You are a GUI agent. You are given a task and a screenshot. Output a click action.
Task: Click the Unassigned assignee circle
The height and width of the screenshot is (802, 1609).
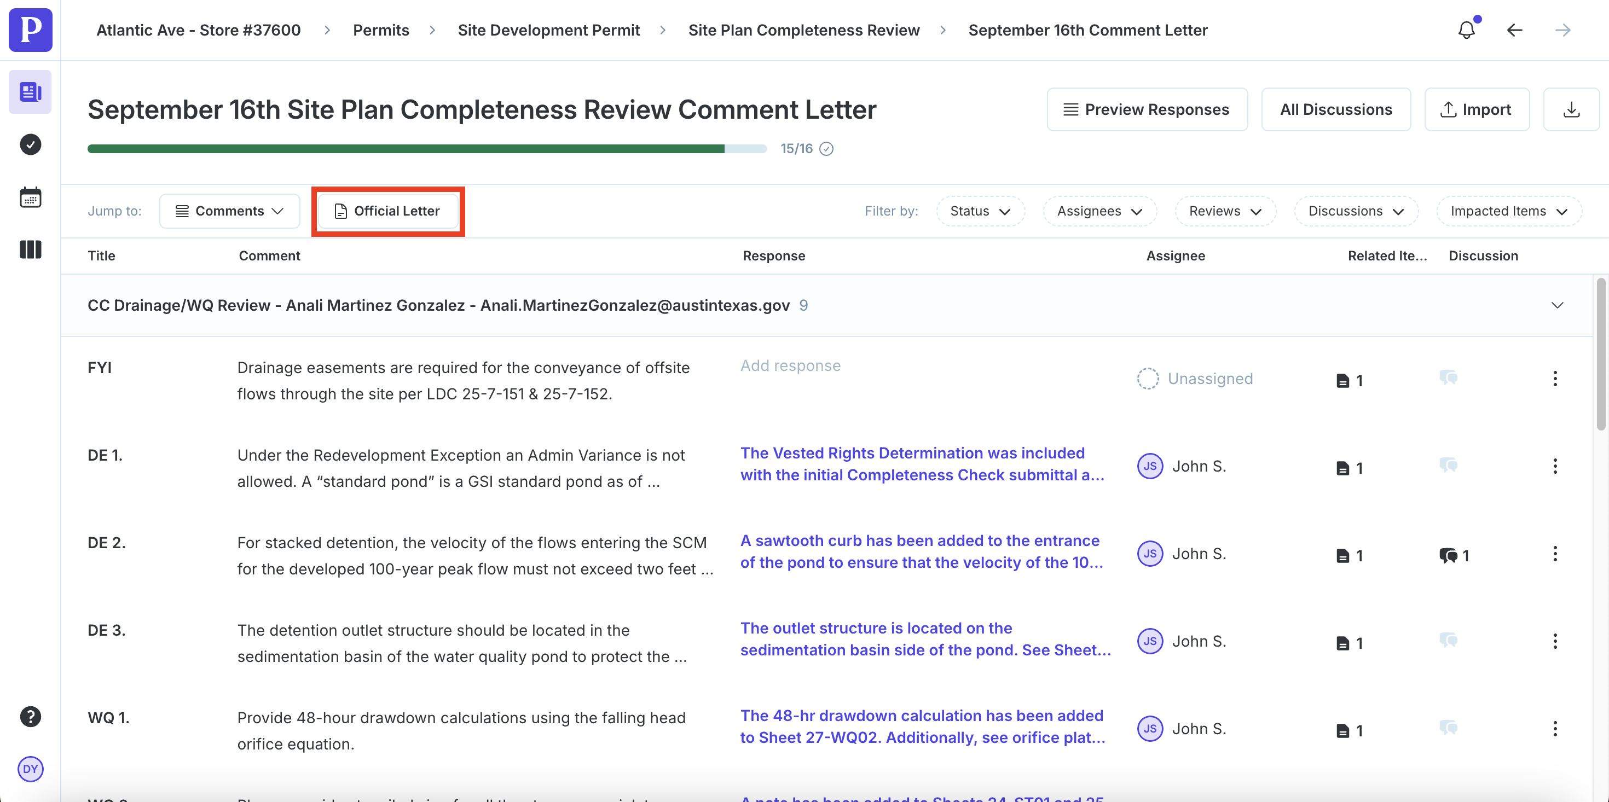pos(1148,379)
